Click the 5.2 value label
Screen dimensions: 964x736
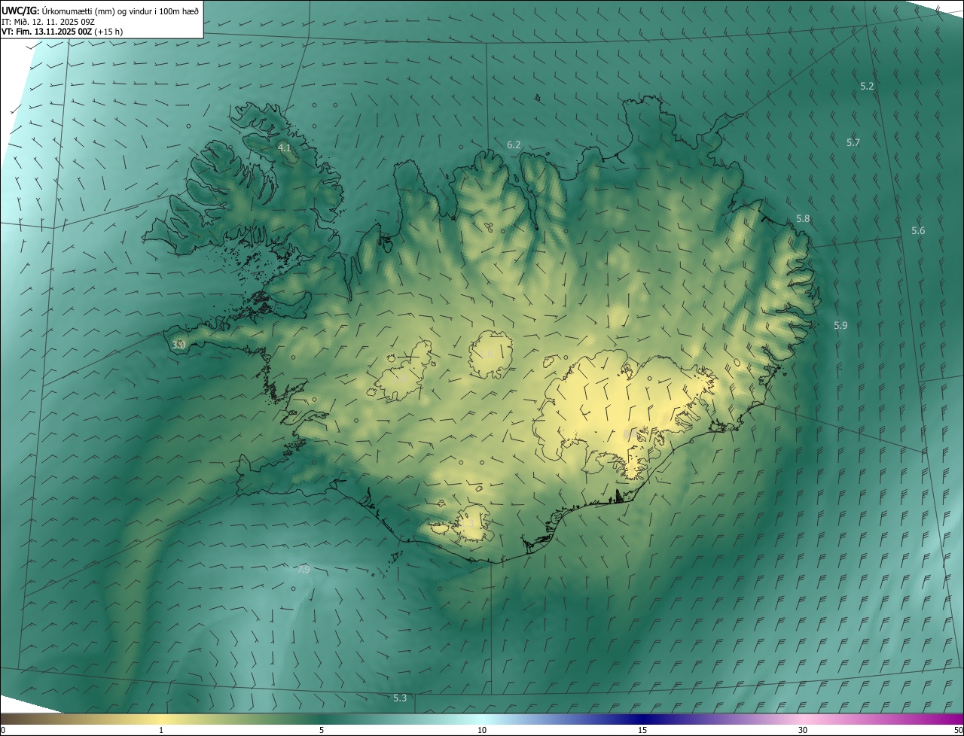(867, 86)
